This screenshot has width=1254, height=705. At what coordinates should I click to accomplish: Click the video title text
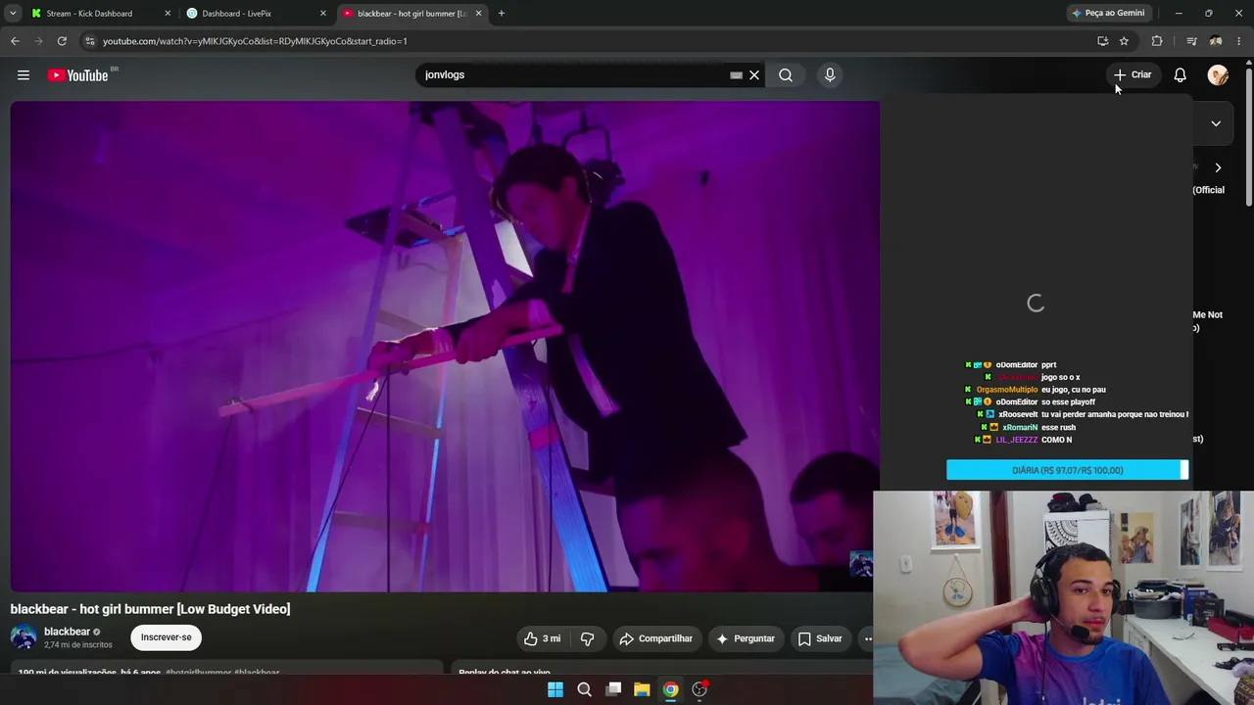150,609
